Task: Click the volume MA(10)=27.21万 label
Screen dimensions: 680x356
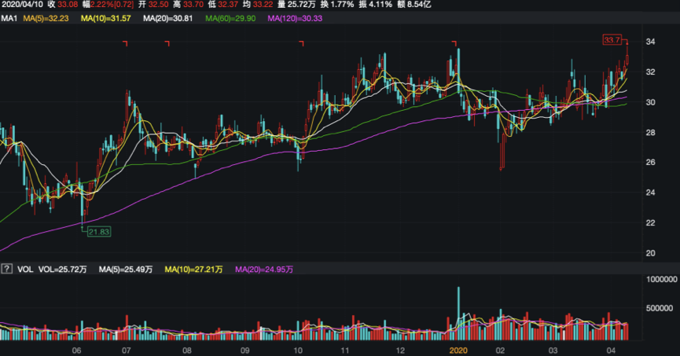Action: click(193, 270)
